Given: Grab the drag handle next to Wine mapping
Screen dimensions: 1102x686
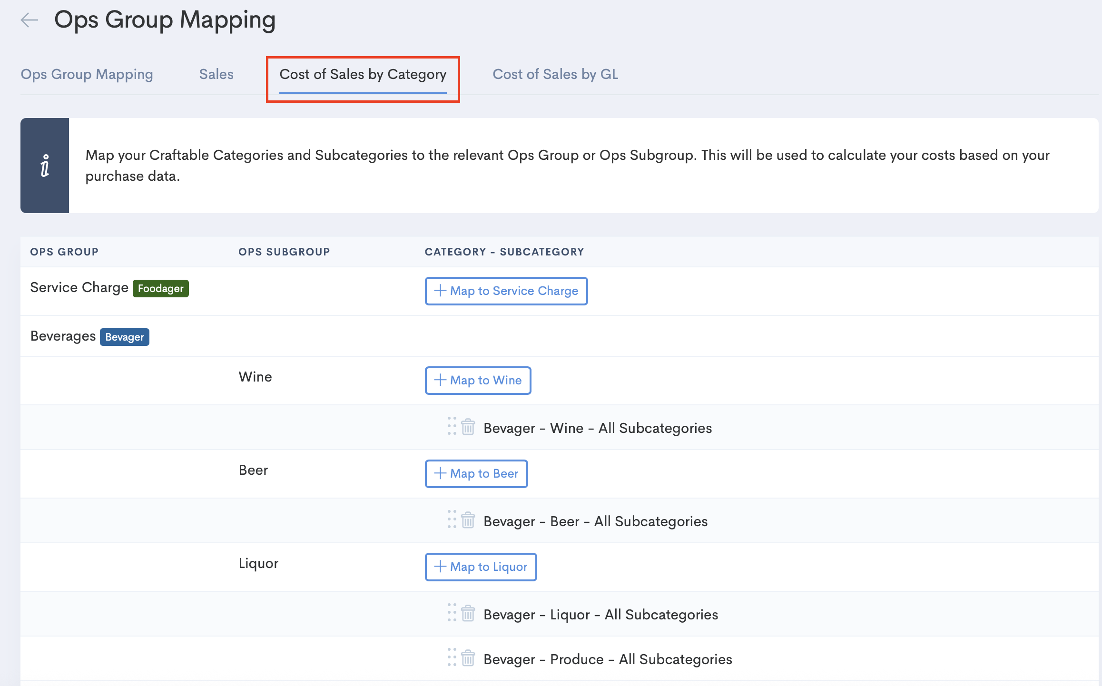Looking at the screenshot, I should tap(452, 427).
